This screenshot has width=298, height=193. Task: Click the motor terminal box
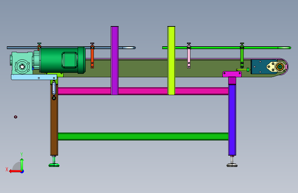click(69, 60)
